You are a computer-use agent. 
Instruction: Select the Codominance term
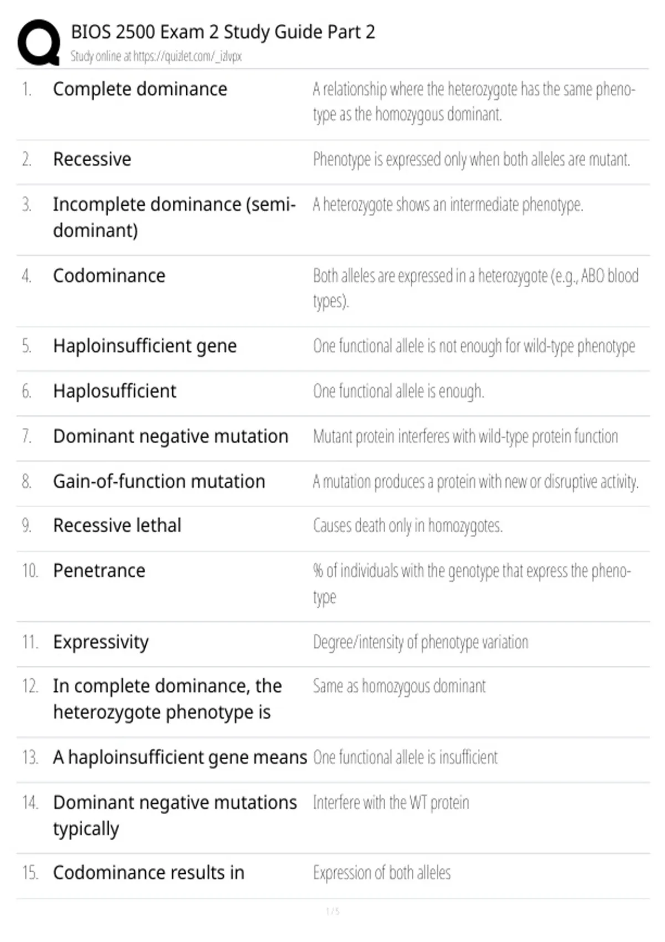(109, 276)
